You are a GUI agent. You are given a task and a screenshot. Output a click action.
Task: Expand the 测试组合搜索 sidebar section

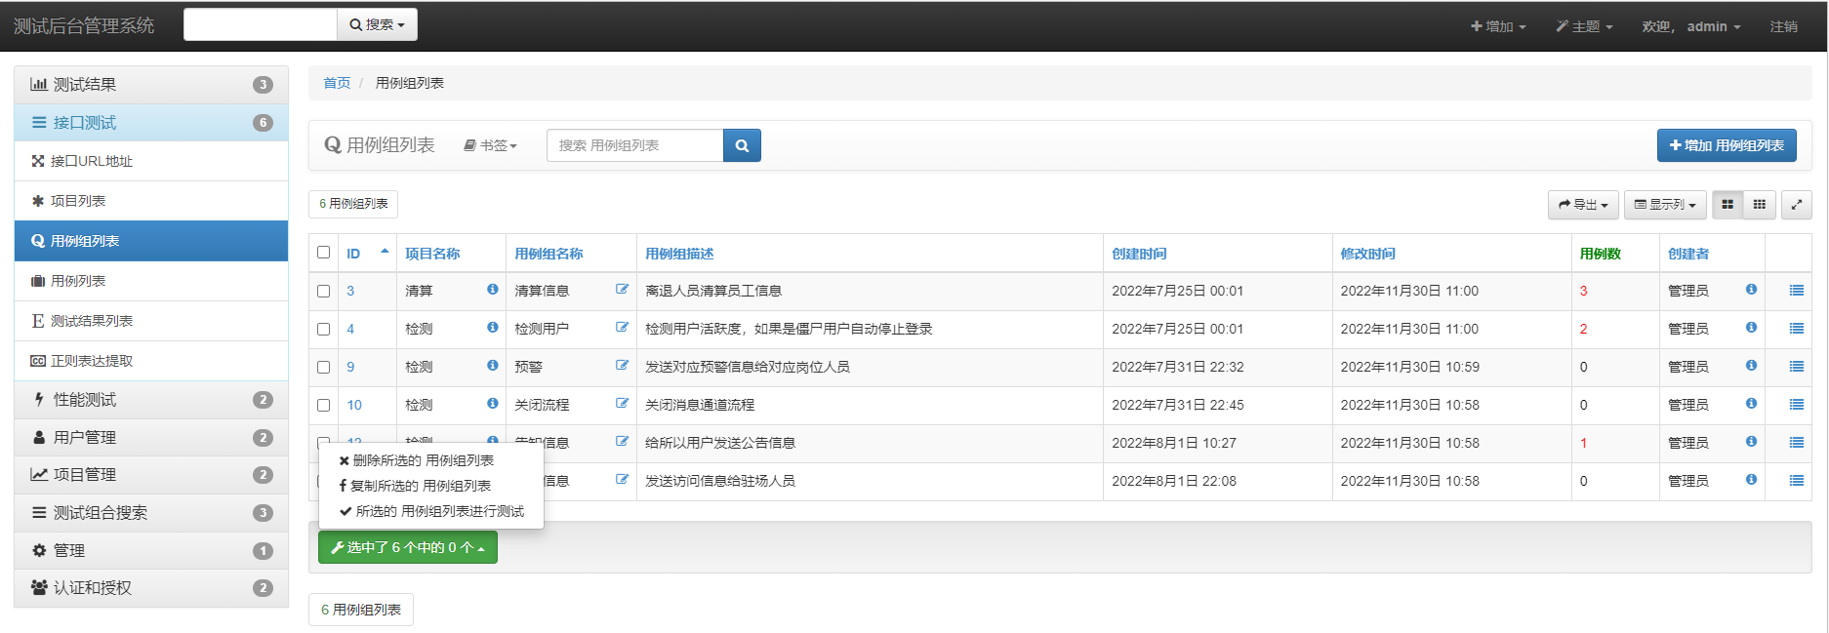pyautogui.click(x=151, y=513)
